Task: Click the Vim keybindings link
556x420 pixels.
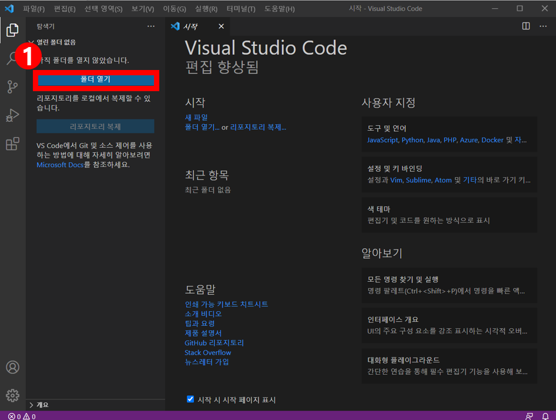Action: pos(397,180)
